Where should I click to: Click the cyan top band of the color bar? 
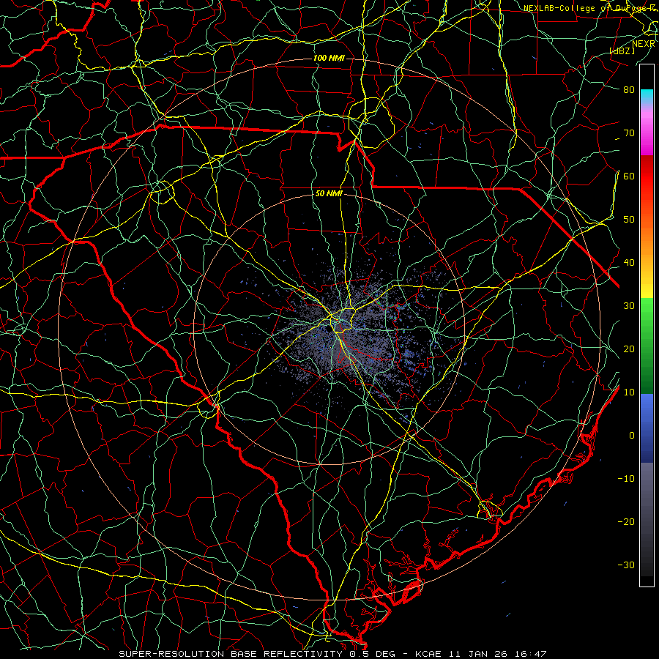(647, 97)
